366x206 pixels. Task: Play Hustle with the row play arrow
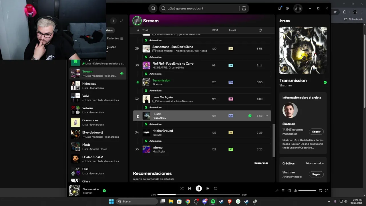[x=138, y=116]
